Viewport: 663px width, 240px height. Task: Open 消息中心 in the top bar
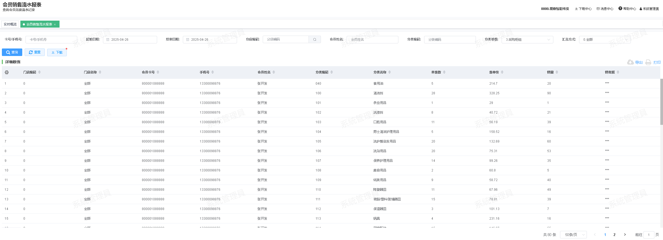605,9
